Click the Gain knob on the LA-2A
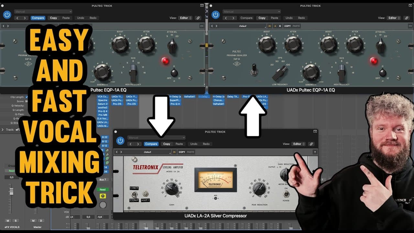Screen dimensions: 414x233 171,189
